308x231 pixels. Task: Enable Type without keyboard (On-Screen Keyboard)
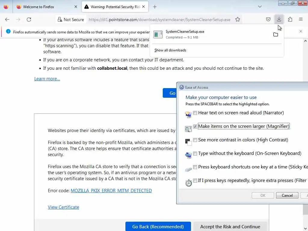195,154
